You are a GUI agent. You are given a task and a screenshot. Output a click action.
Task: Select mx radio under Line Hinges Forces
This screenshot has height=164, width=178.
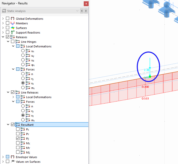click(x=23, y=88)
